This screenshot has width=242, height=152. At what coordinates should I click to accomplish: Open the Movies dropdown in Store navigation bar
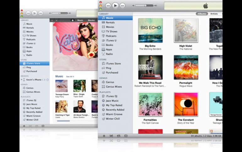tap(91, 20)
